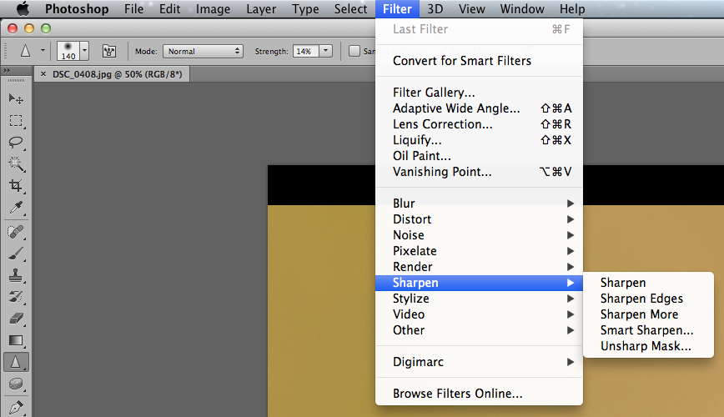
Task: Select the Eyedropper tool
Action: tap(16, 207)
